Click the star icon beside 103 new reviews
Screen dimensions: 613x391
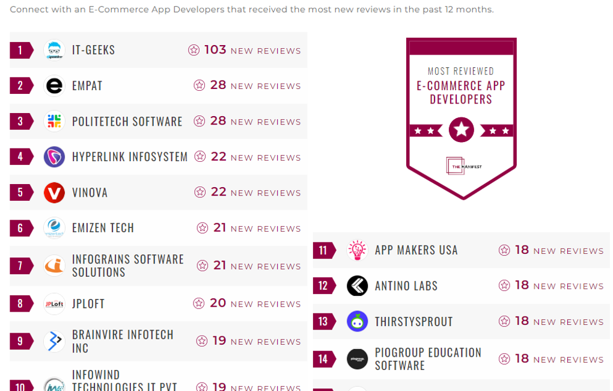(x=194, y=50)
